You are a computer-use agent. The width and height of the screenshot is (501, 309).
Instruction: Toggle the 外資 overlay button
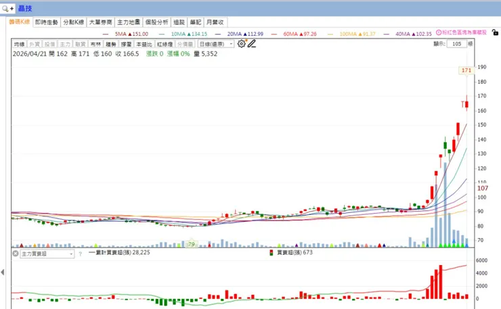(x=35, y=44)
